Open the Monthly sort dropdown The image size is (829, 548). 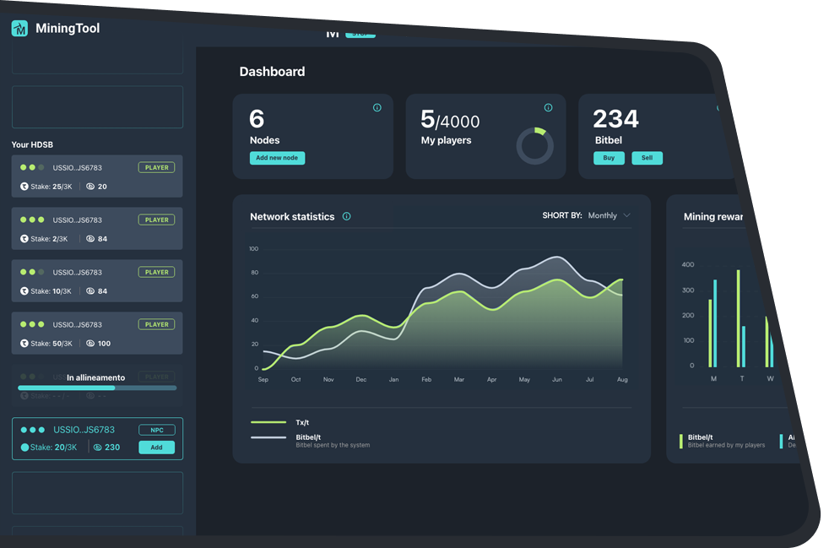tap(609, 215)
